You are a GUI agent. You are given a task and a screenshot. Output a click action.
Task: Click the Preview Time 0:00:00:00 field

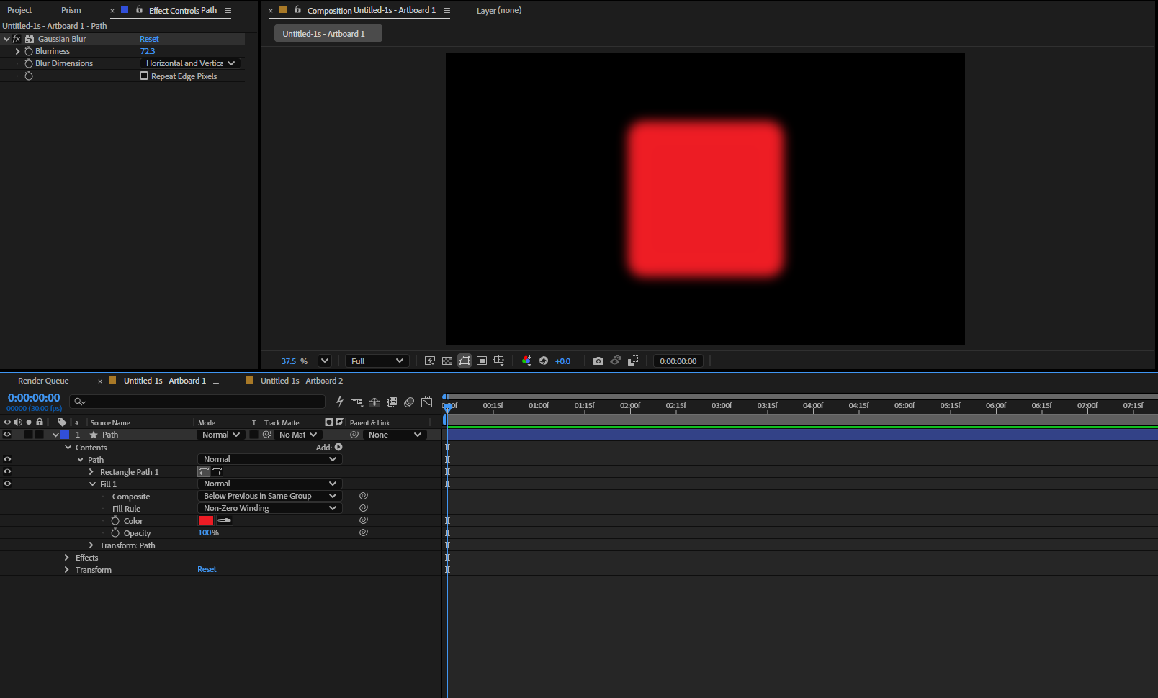(678, 361)
